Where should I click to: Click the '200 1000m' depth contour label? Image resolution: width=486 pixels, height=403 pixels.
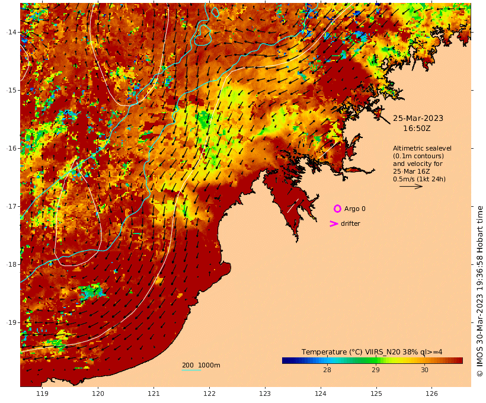(x=201, y=365)
